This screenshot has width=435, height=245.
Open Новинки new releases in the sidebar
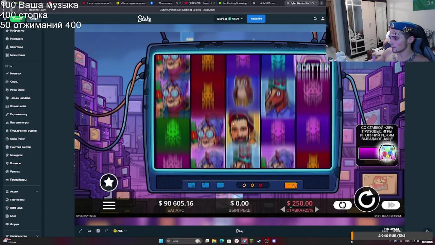pyautogui.click(x=16, y=73)
